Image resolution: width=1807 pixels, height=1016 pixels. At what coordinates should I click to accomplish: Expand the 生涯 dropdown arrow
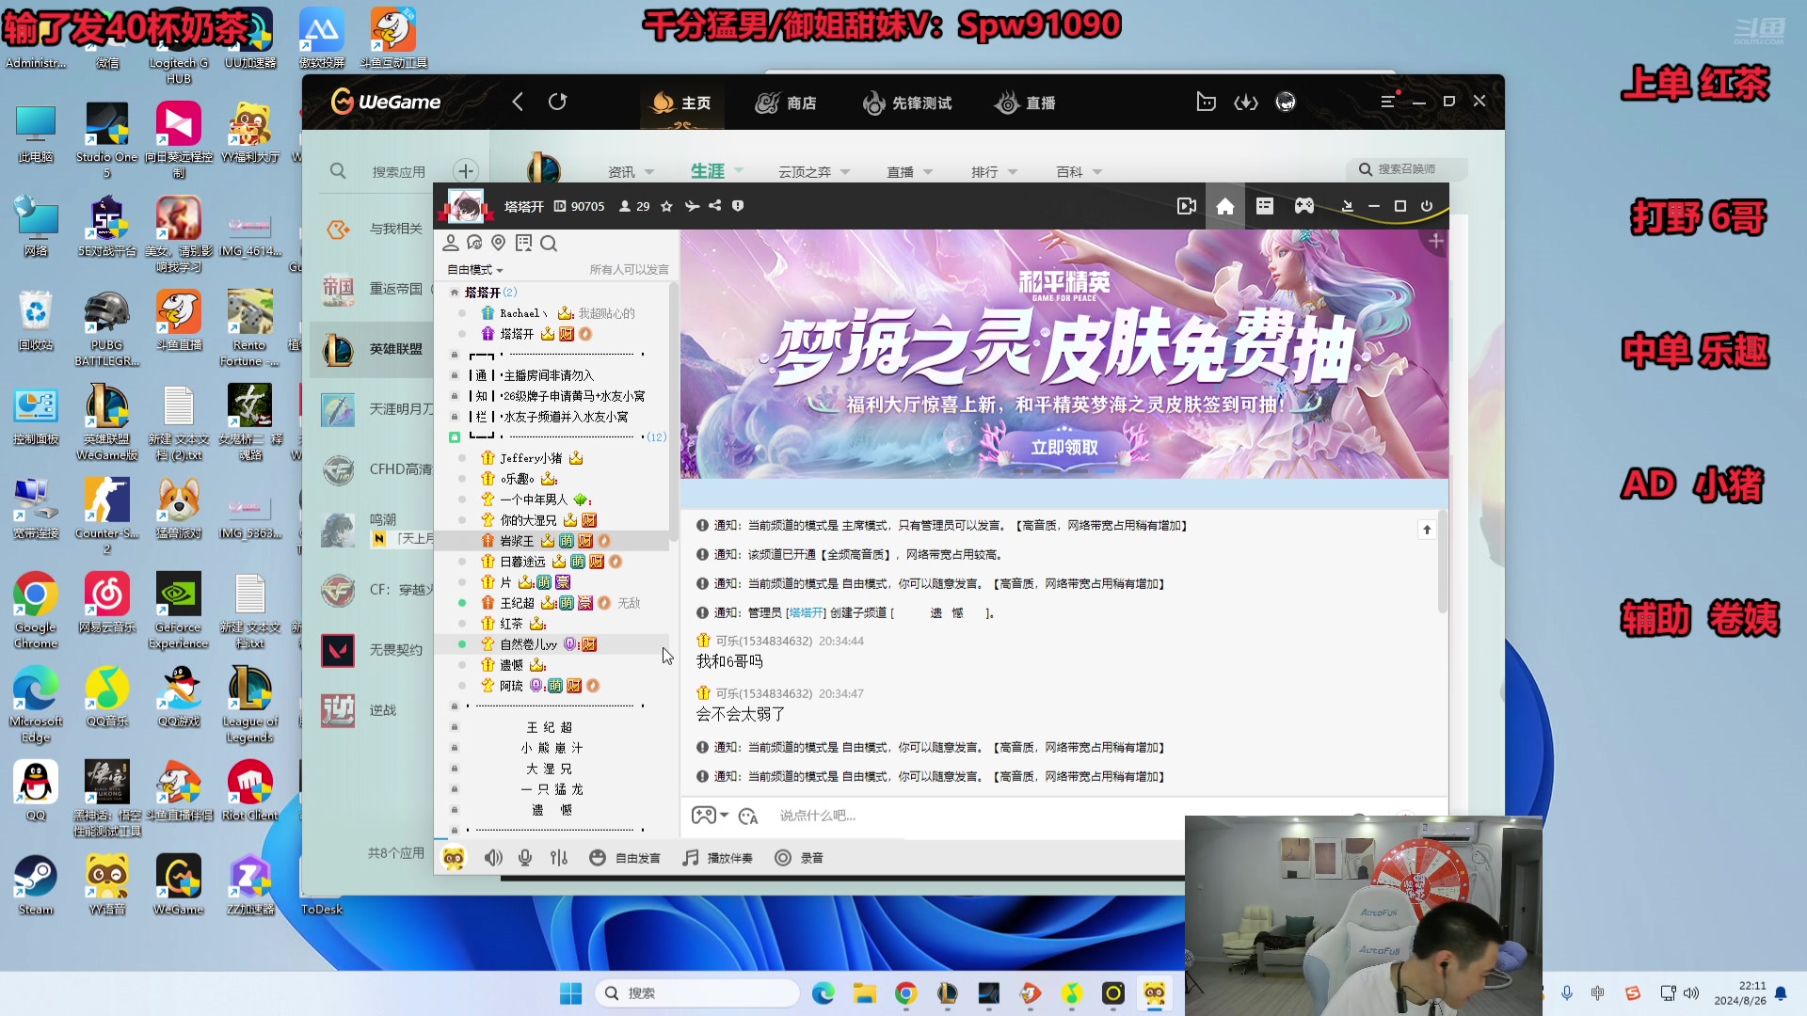tap(739, 170)
